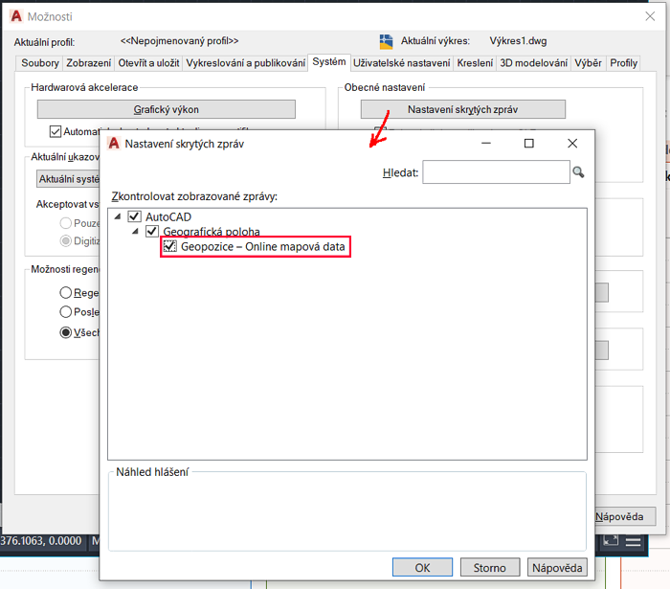Collapse the Geografická poloha tree node
This screenshot has height=589, width=670.
click(x=135, y=232)
